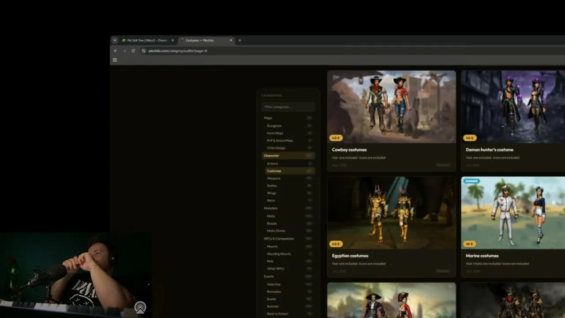Click the Character tag on Cowboy costumes card
The height and width of the screenshot is (318, 565).
pyautogui.click(x=443, y=165)
